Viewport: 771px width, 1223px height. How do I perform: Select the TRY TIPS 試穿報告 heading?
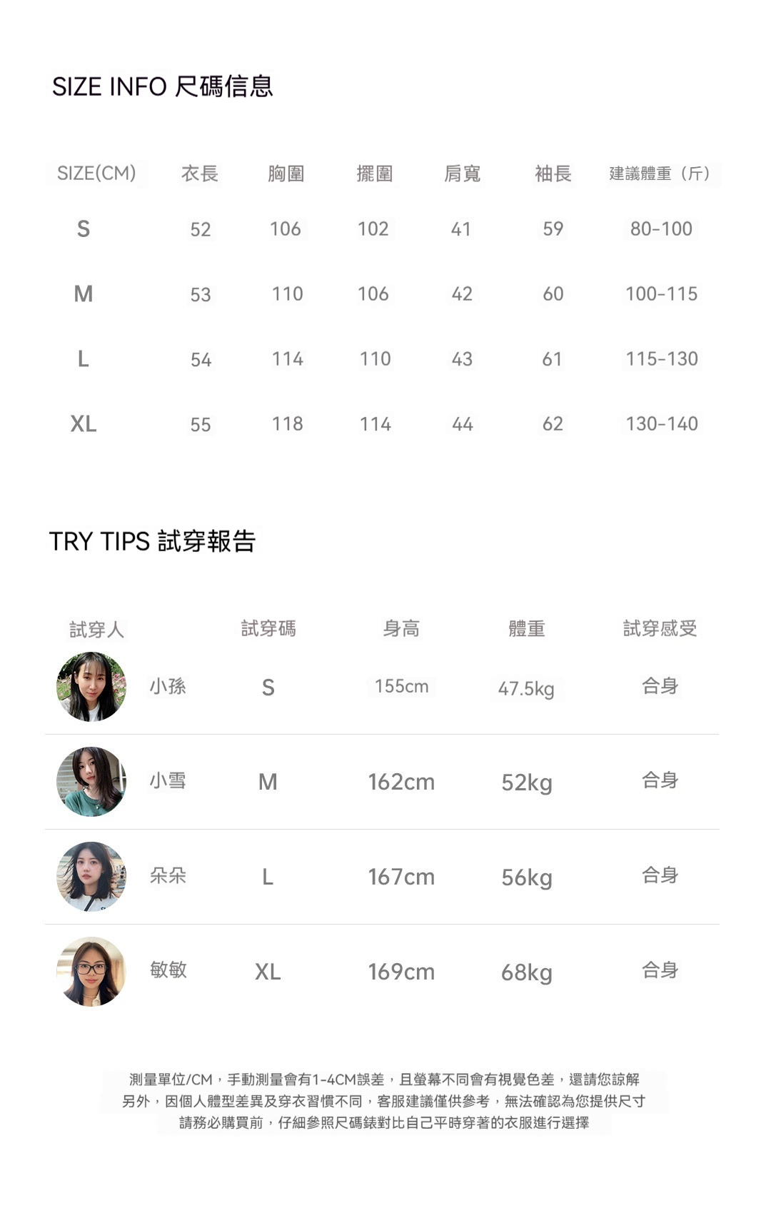click(152, 541)
